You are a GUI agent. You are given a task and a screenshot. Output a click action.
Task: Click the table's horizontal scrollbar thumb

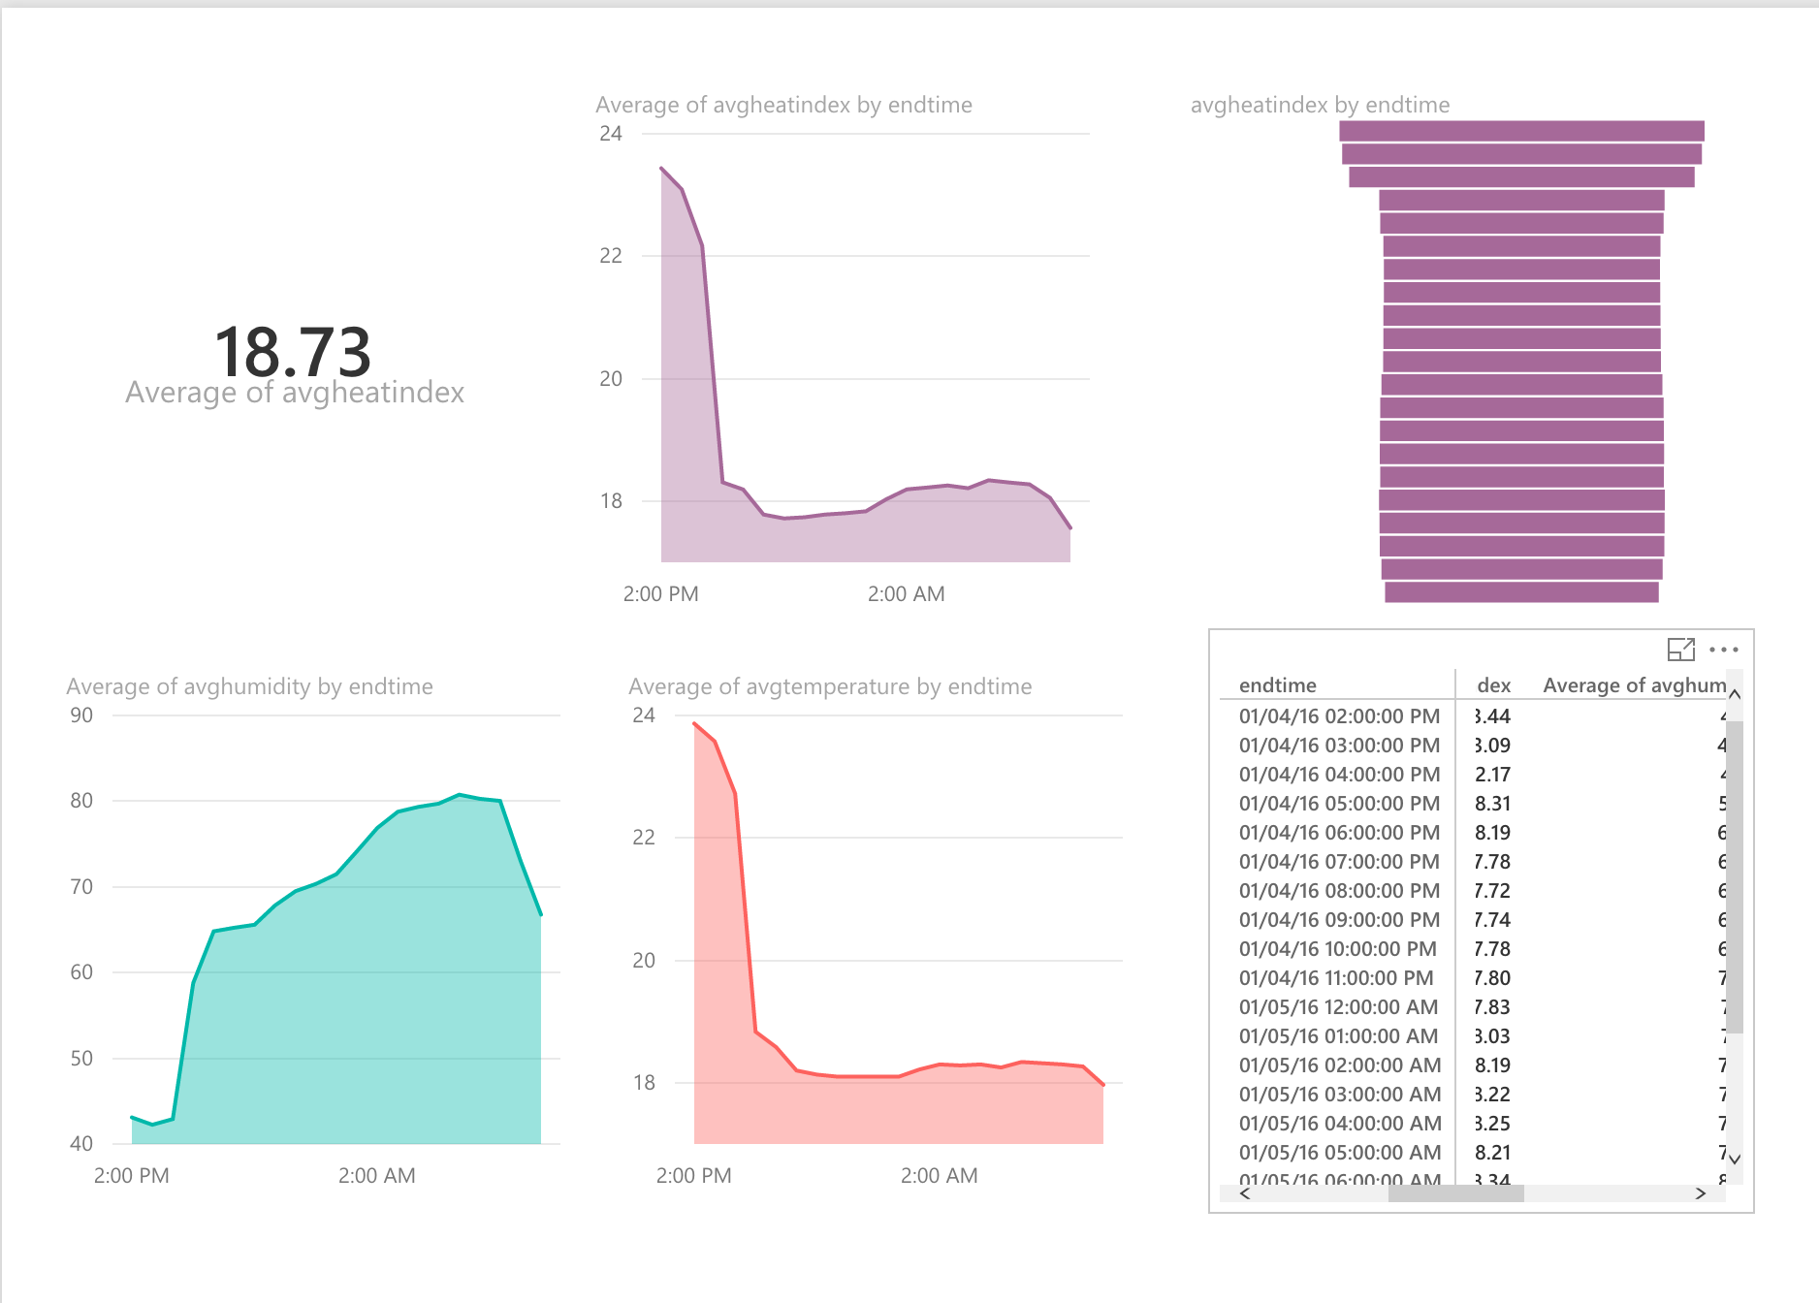(x=1456, y=1193)
